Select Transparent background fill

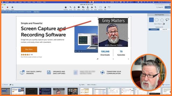(154, 29)
